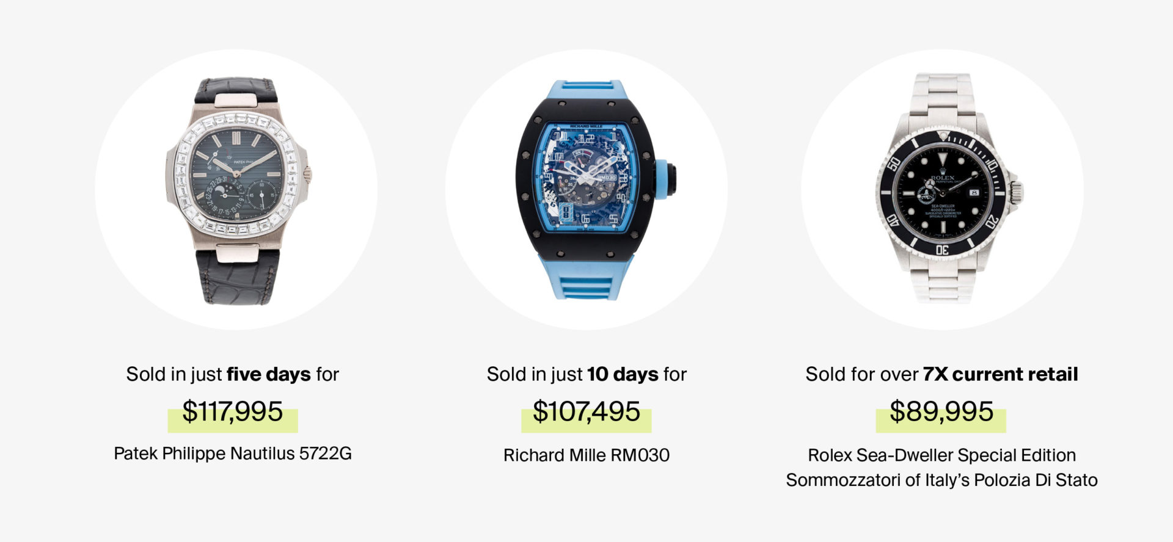
Task: Click the Rolex Sea-Dweller watch image
Action: (x=949, y=189)
